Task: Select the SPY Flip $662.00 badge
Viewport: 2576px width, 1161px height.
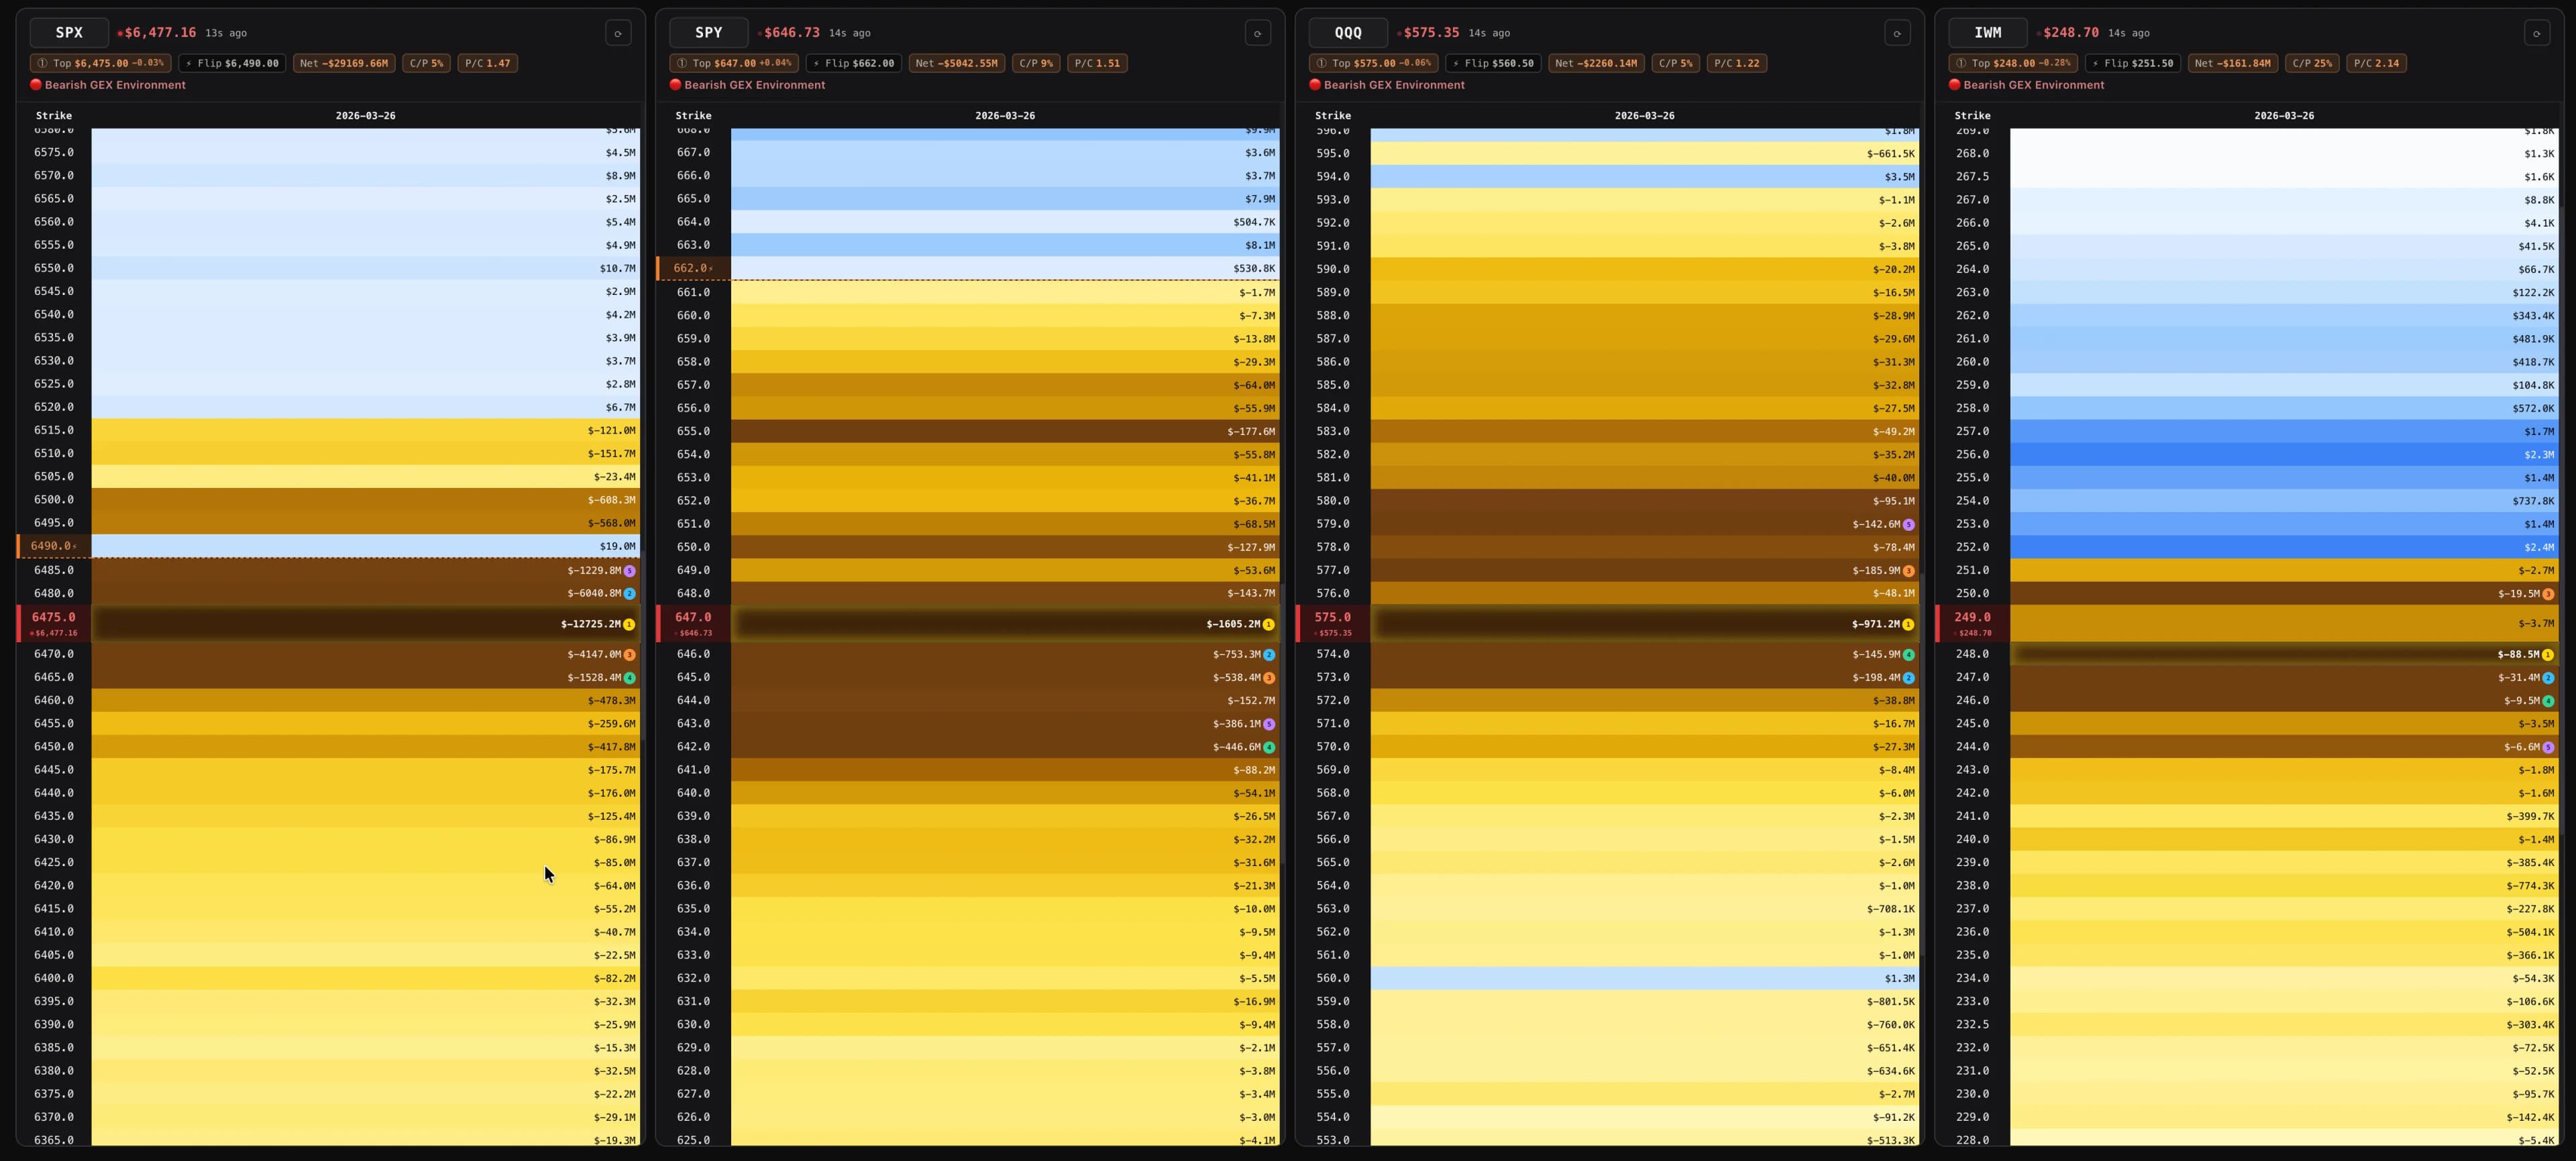Action: tap(853, 63)
